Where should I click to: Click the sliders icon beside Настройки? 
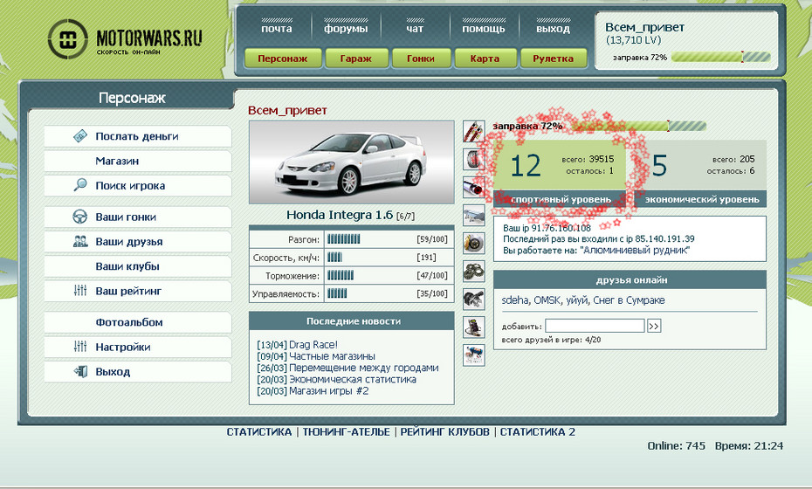coord(80,347)
